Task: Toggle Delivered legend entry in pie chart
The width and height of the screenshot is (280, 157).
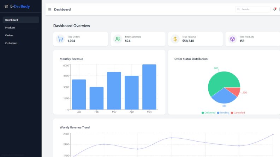Action: tap(208, 113)
